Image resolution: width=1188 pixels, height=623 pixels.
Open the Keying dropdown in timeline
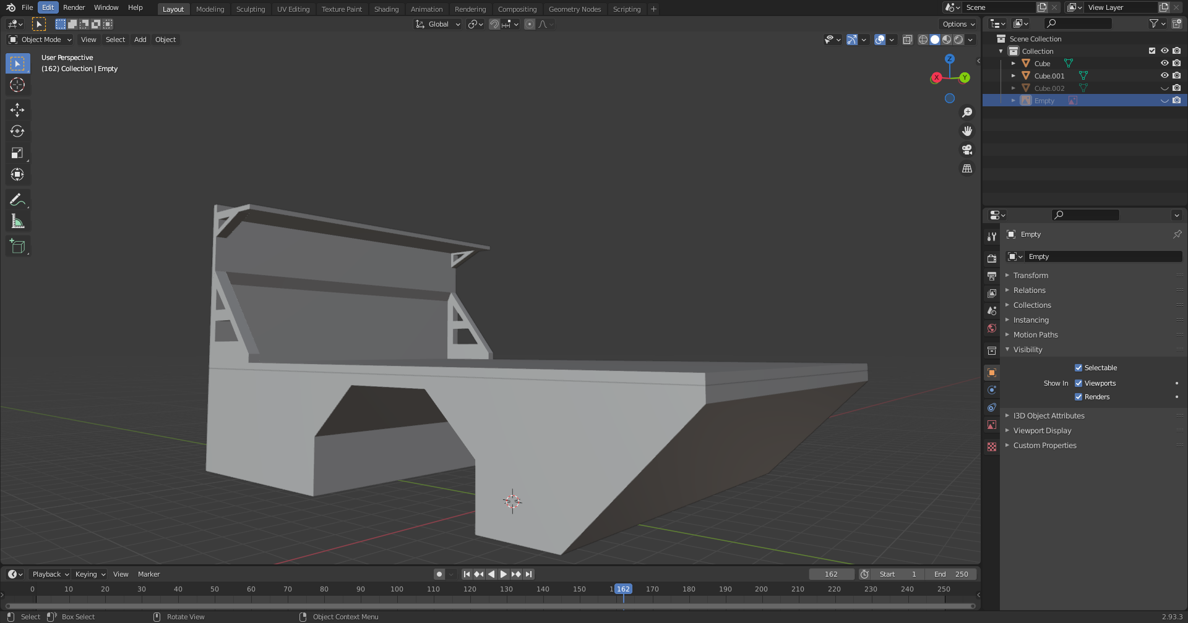(90, 574)
